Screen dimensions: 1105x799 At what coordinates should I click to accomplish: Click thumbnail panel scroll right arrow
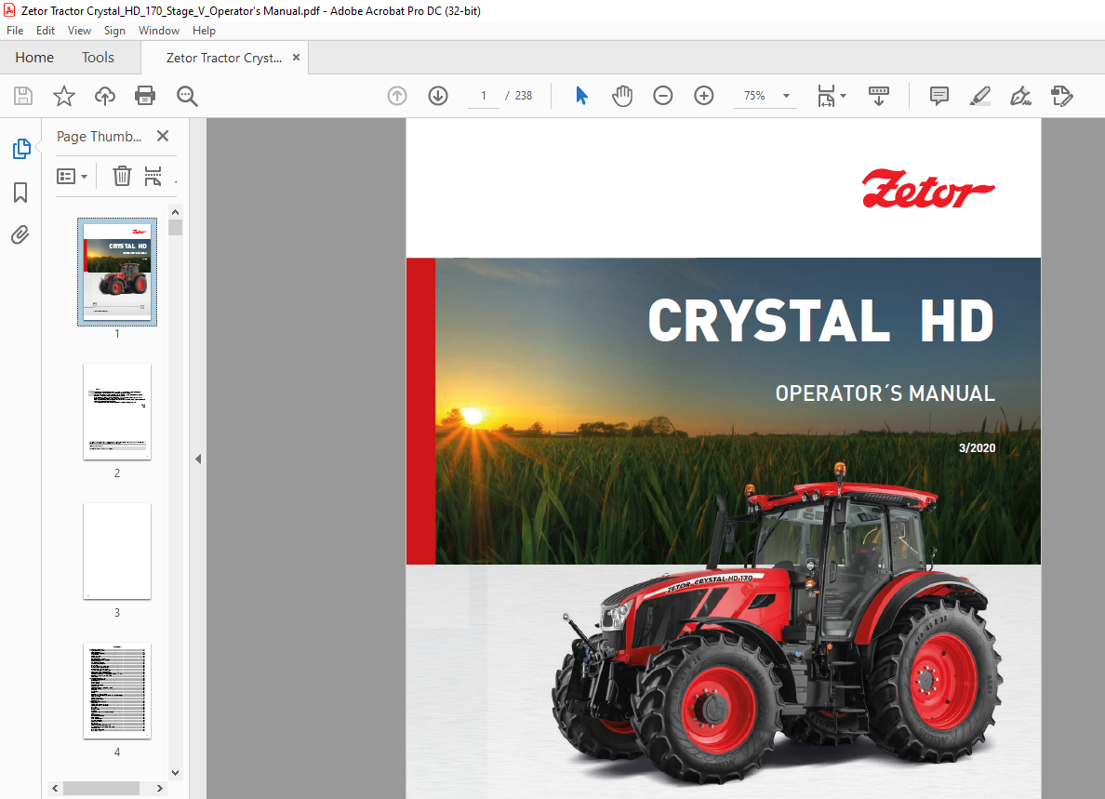[x=160, y=789]
